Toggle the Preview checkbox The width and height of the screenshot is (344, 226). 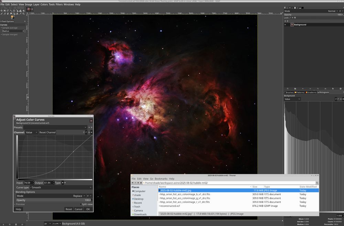(x=20, y=204)
